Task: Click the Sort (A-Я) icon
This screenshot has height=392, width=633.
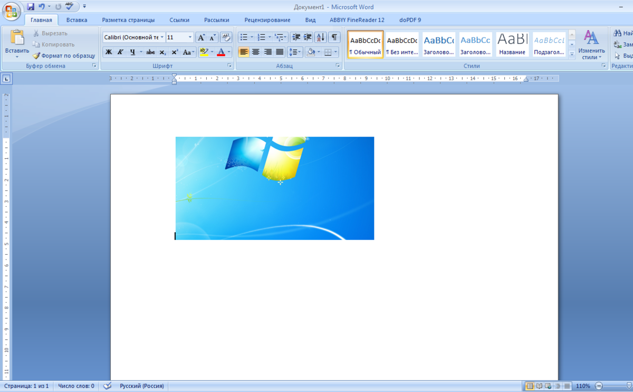Action: click(x=321, y=37)
